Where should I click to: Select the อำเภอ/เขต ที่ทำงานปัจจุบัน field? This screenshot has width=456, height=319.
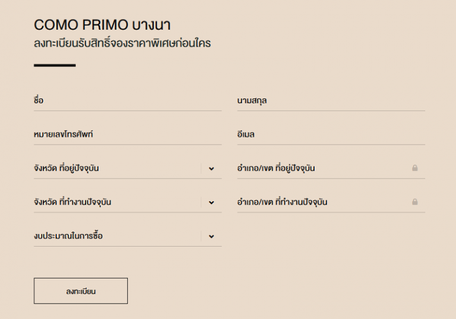(x=331, y=202)
